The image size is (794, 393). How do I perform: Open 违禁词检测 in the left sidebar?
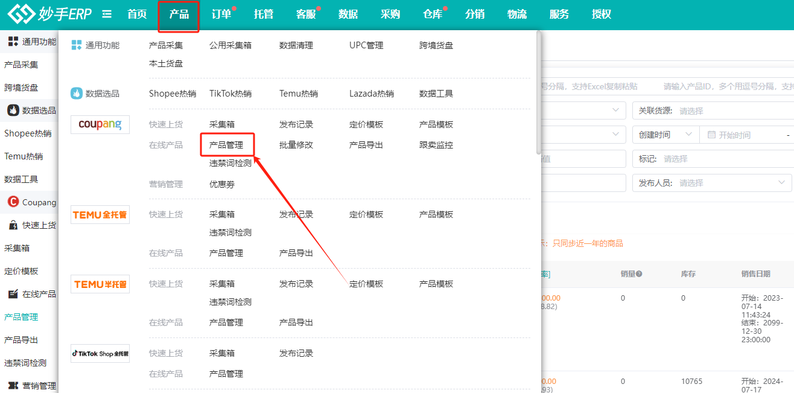point(25,363)
